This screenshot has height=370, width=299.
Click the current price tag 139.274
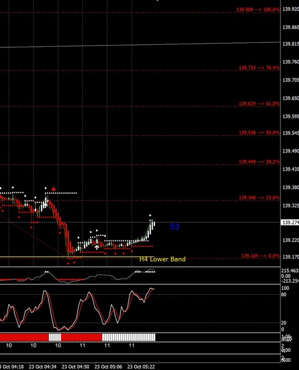pos(290,222)
